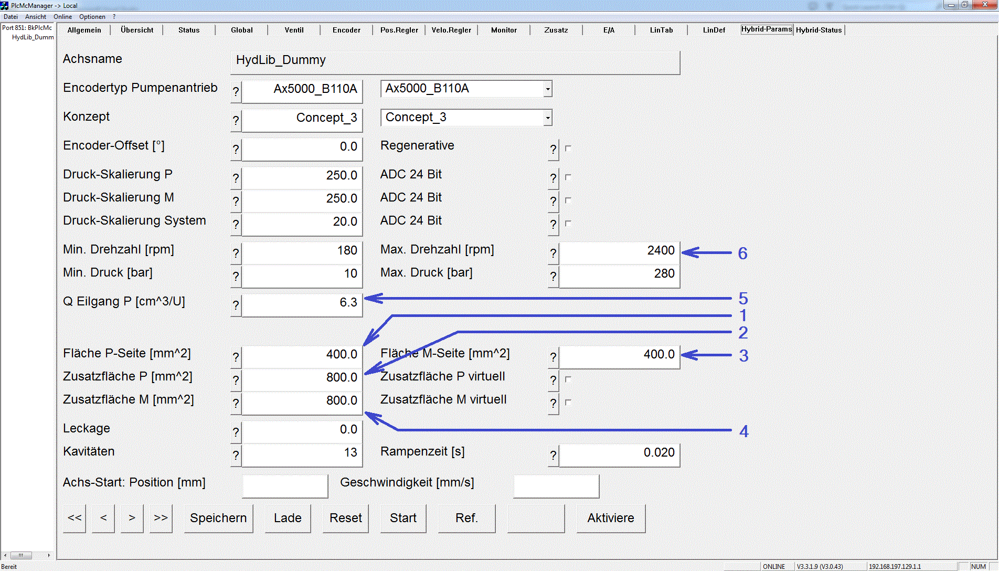Image resolution: width=999 pixels, height=571 pixels.
Task: Click the Ref. button
Action: 466,519
